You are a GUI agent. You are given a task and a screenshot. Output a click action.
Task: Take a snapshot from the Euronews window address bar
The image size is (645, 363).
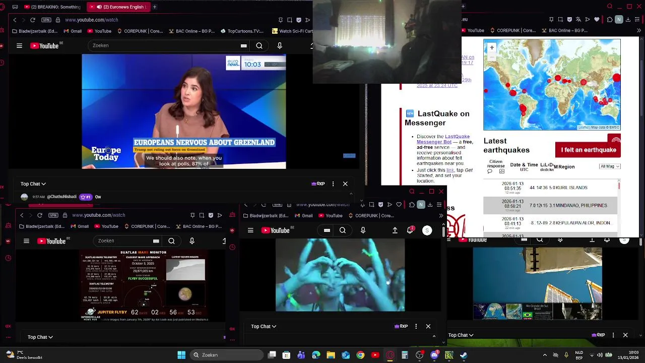290,20
